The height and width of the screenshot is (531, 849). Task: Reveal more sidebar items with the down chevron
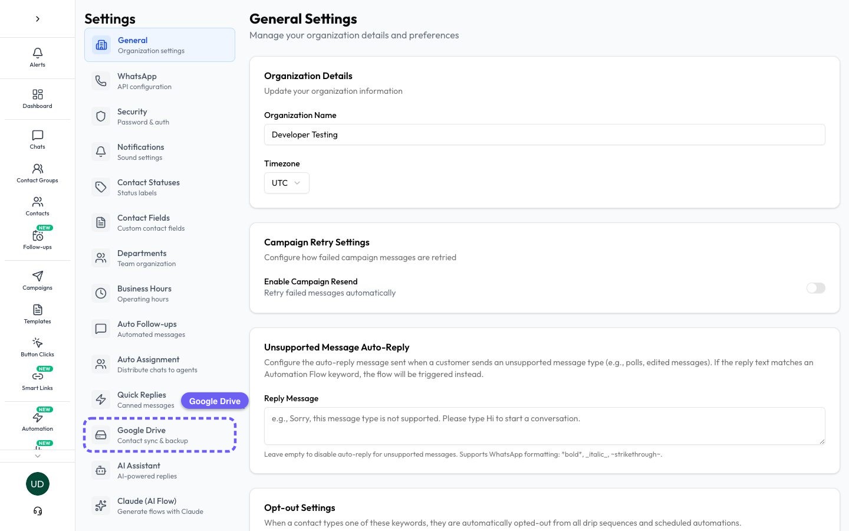pos(38,456)
